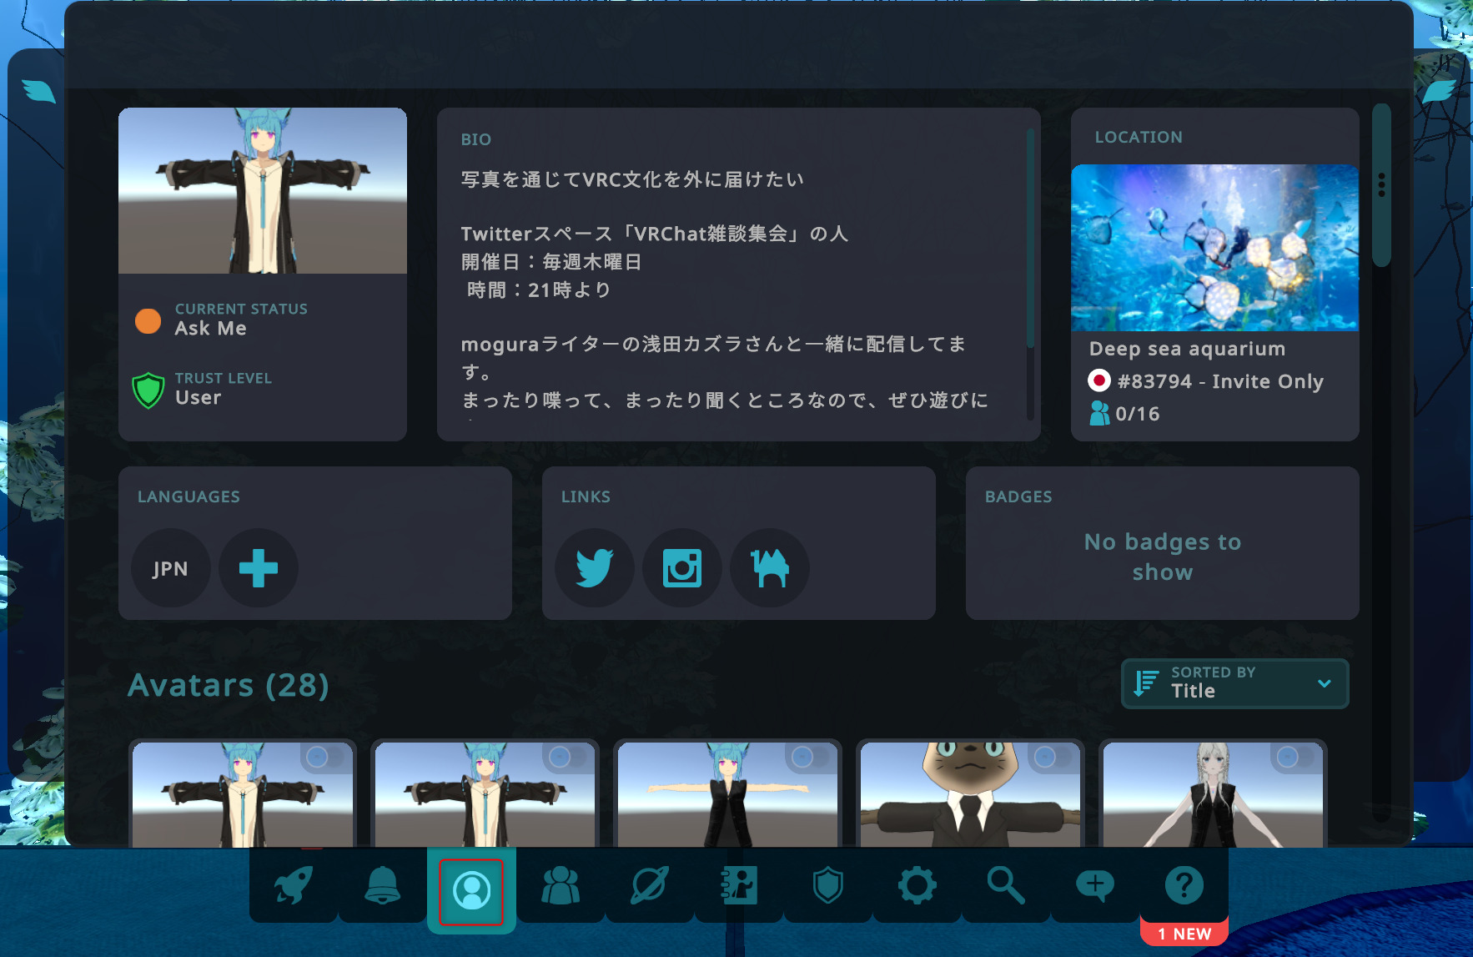This screenshot has width=1473, height=957.
Task: Click the 1 NEW notification badge
Action: (1184, 934)
